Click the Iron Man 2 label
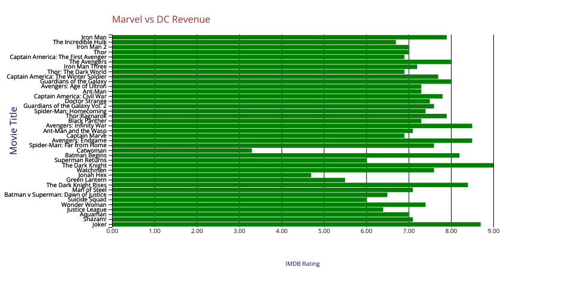 click(91, 46)
